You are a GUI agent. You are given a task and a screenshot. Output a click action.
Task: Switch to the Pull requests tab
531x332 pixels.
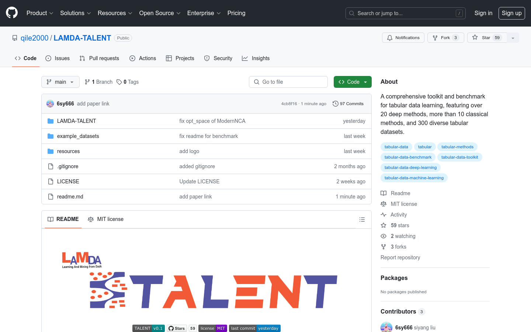click(99, 58)
